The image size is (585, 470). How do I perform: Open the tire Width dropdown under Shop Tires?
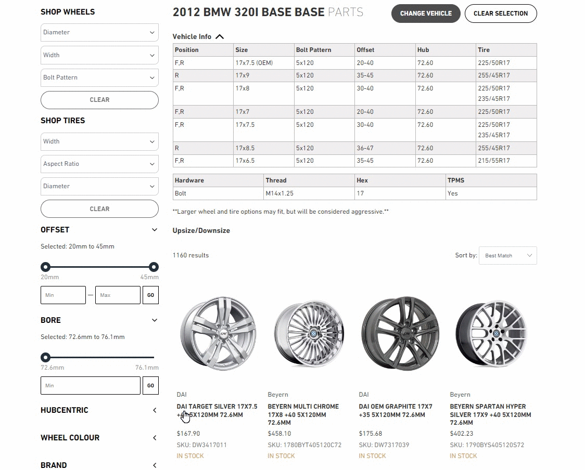pos(99,141)
